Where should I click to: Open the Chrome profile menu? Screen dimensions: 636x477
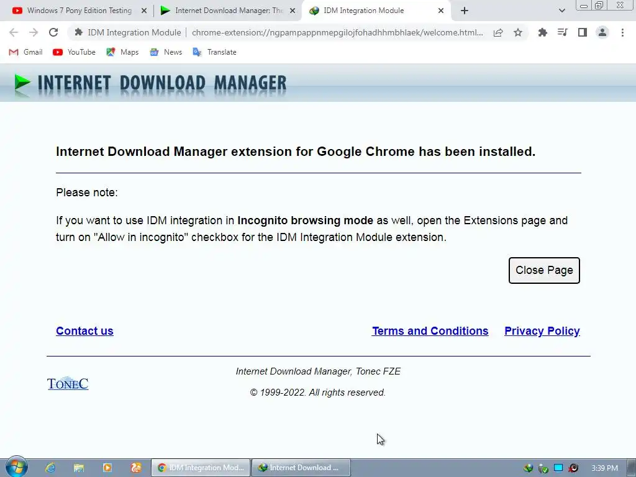(602, 32)
